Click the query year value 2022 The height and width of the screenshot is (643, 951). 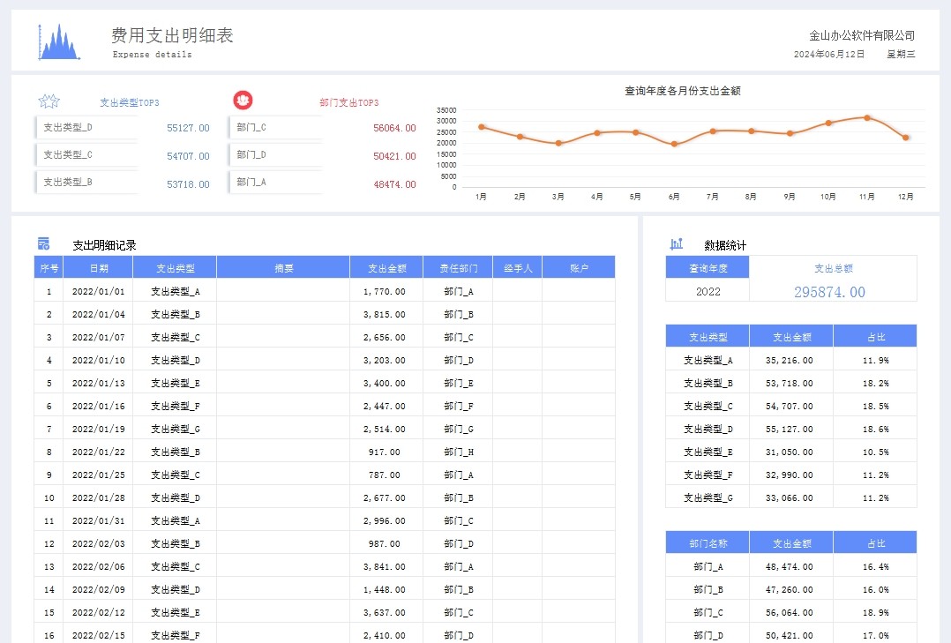coord(708,291)
